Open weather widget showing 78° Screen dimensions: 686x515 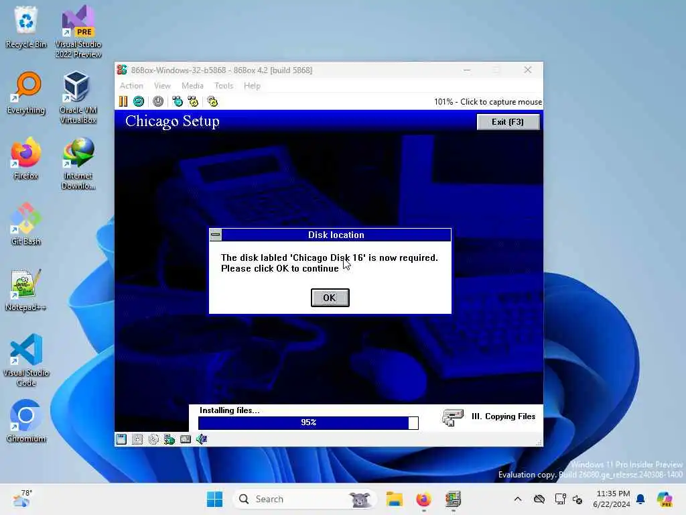click(22, 499)
